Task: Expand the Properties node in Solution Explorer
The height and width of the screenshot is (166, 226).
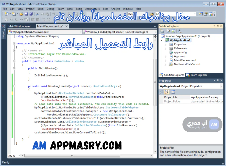Action: 166,44
